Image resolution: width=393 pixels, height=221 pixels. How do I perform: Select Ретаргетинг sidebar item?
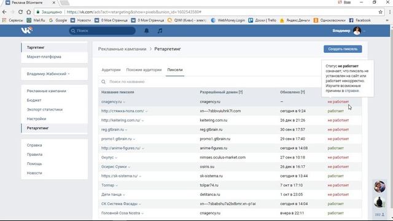click(55, 128)
